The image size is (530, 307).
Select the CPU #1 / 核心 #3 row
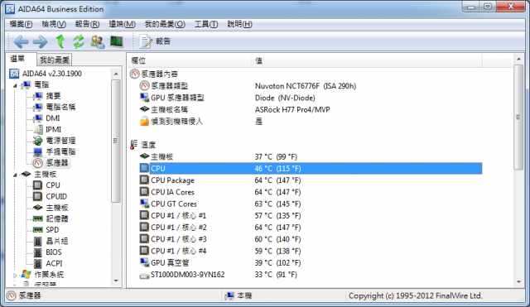coord(311,239)
